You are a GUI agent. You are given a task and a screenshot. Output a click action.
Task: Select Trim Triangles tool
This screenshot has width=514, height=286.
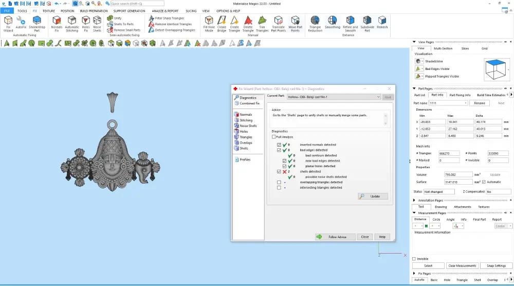click(x=262, y=24)
